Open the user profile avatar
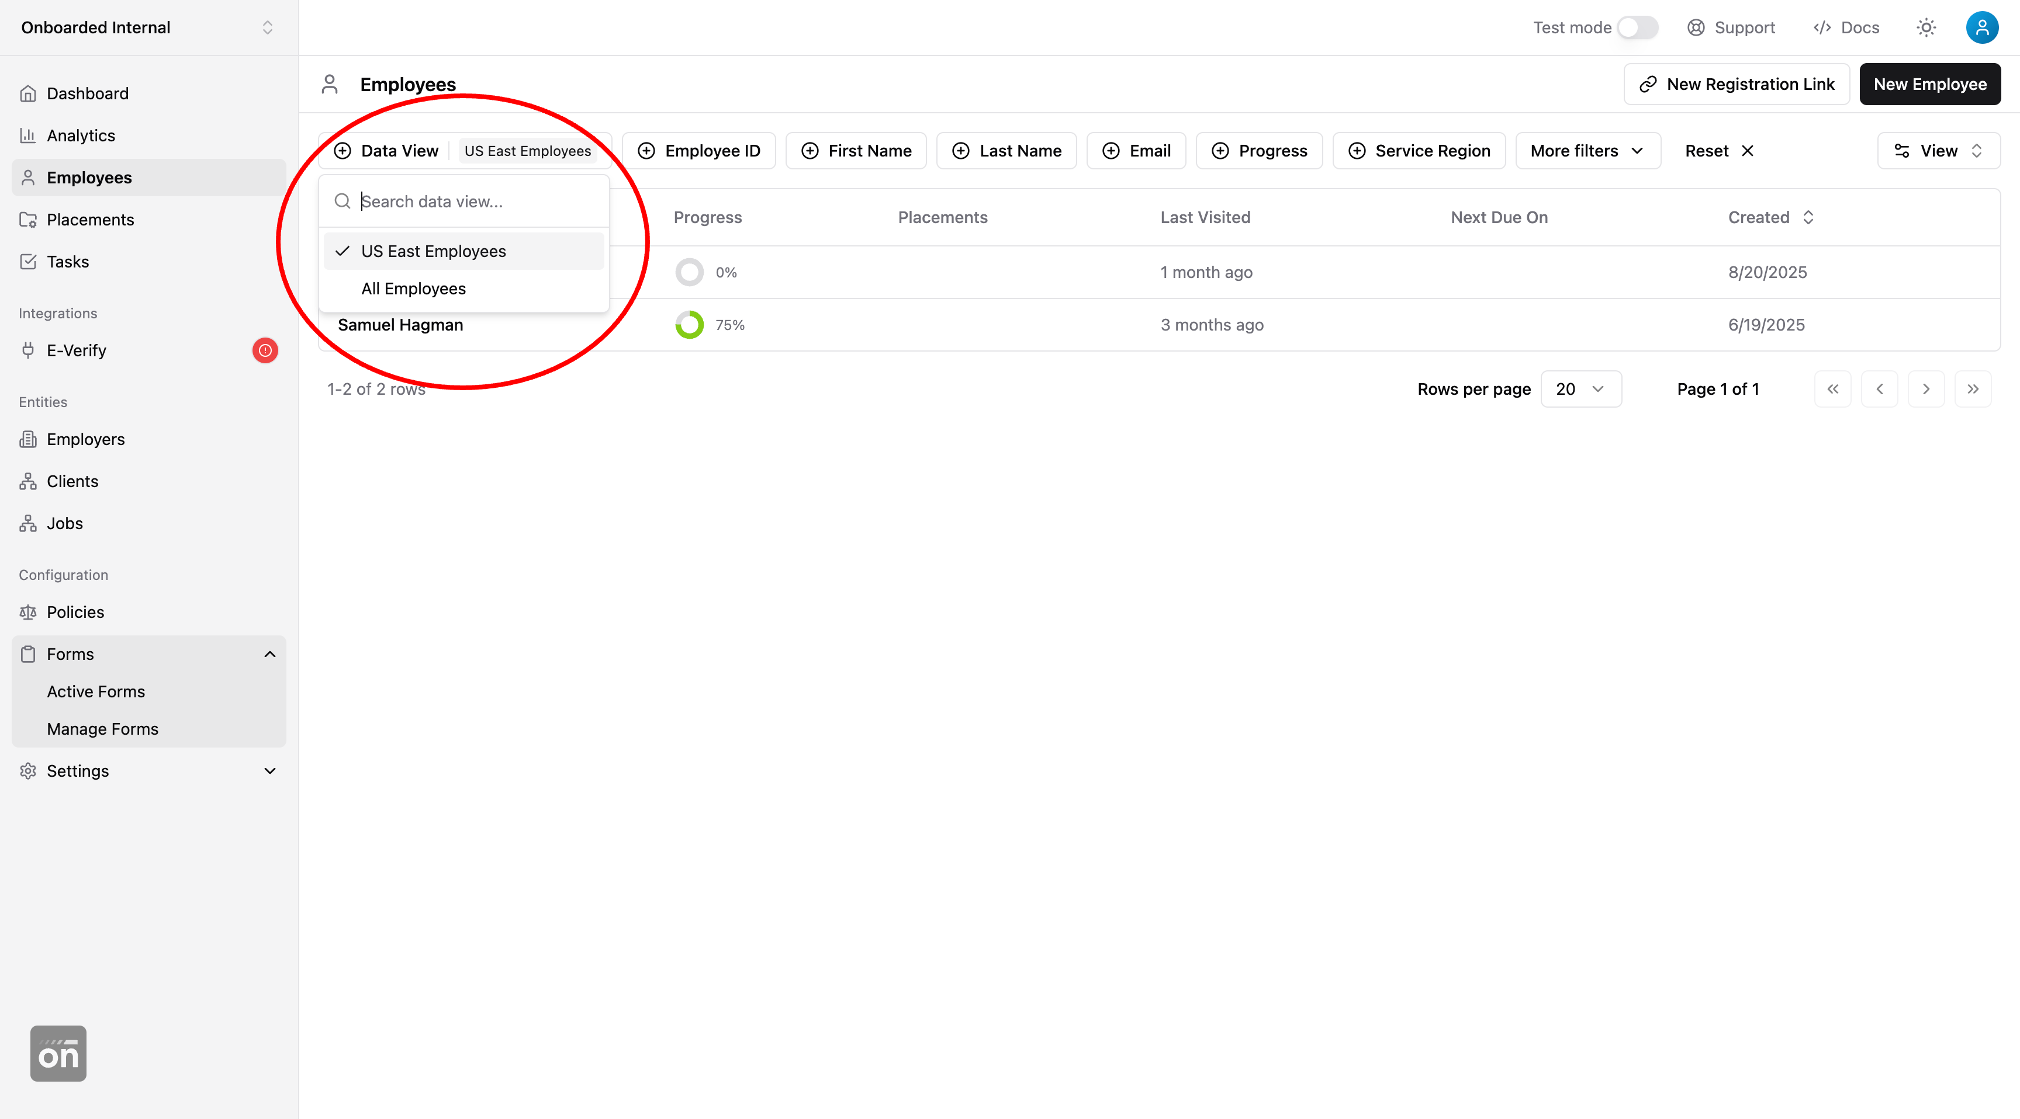This screenshot has width=2020, height=1119. click(x=1981, y=27)
